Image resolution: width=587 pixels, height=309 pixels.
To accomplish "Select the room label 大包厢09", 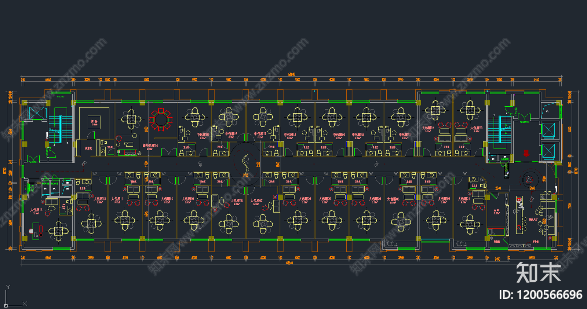I will [188, 199].
